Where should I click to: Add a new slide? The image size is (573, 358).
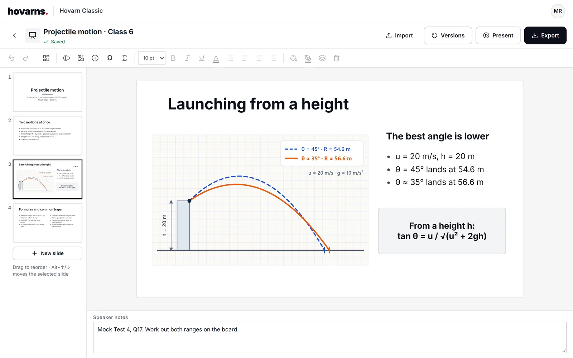pos(48,253)
